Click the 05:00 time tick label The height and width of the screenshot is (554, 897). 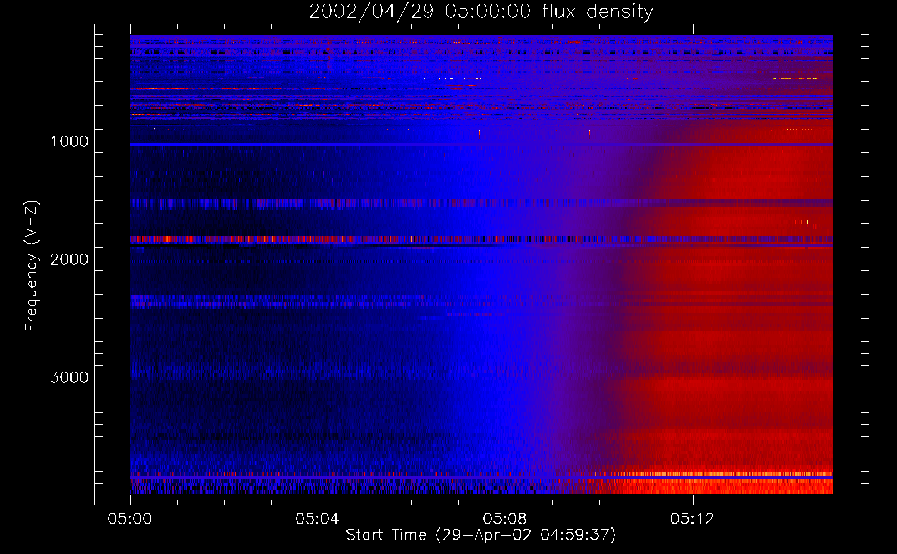(x=130, y=519)
